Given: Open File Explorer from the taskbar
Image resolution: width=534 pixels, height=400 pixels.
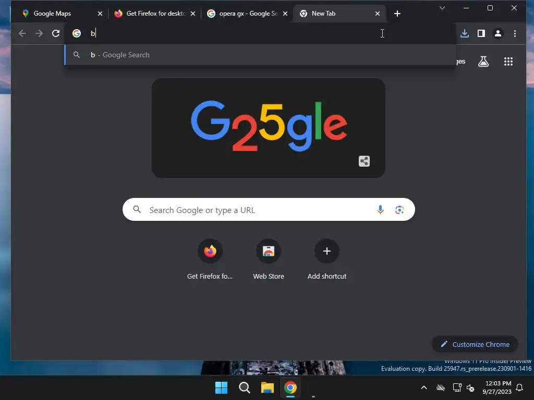Looking at the screenshot, I should click(268, 387).
